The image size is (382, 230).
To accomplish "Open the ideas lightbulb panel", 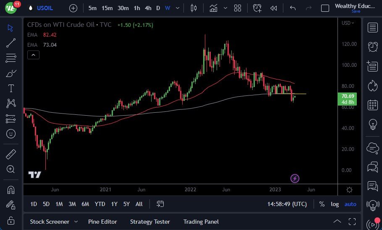I will (x=373, y=124).
